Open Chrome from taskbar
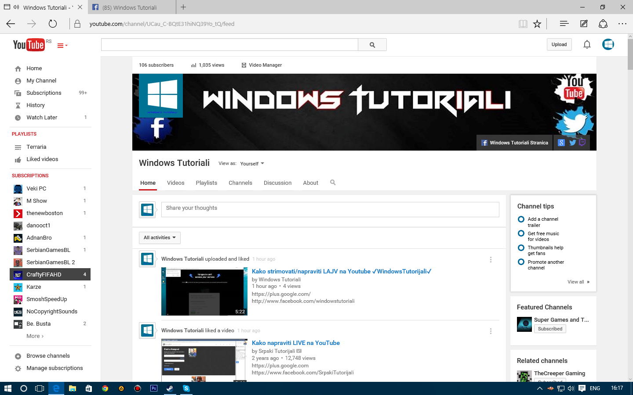 pos(105,388)
